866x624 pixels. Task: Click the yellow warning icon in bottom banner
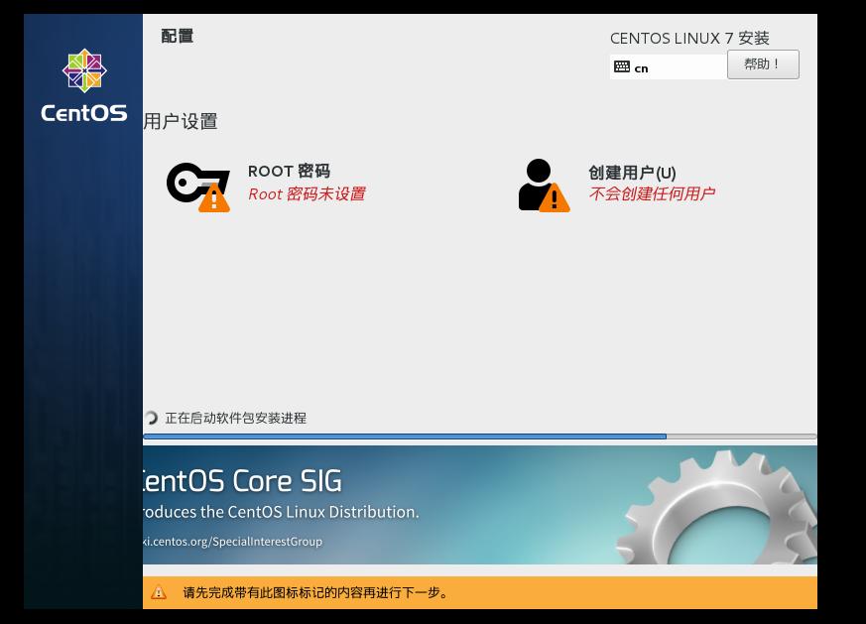point(160,592)
